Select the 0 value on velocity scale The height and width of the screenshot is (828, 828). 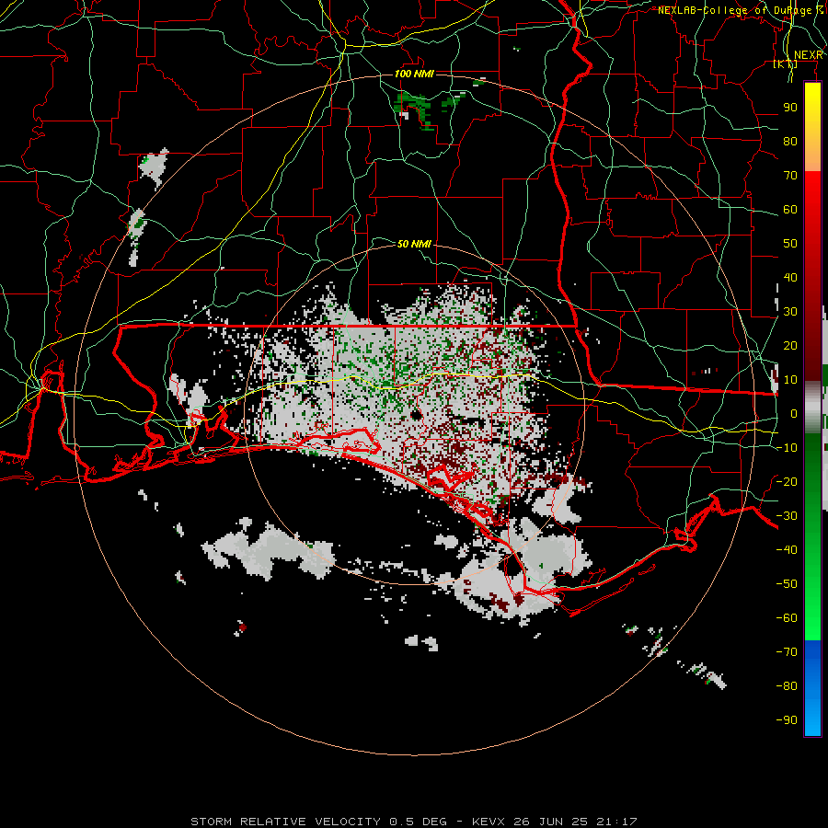tap(794, 413)
